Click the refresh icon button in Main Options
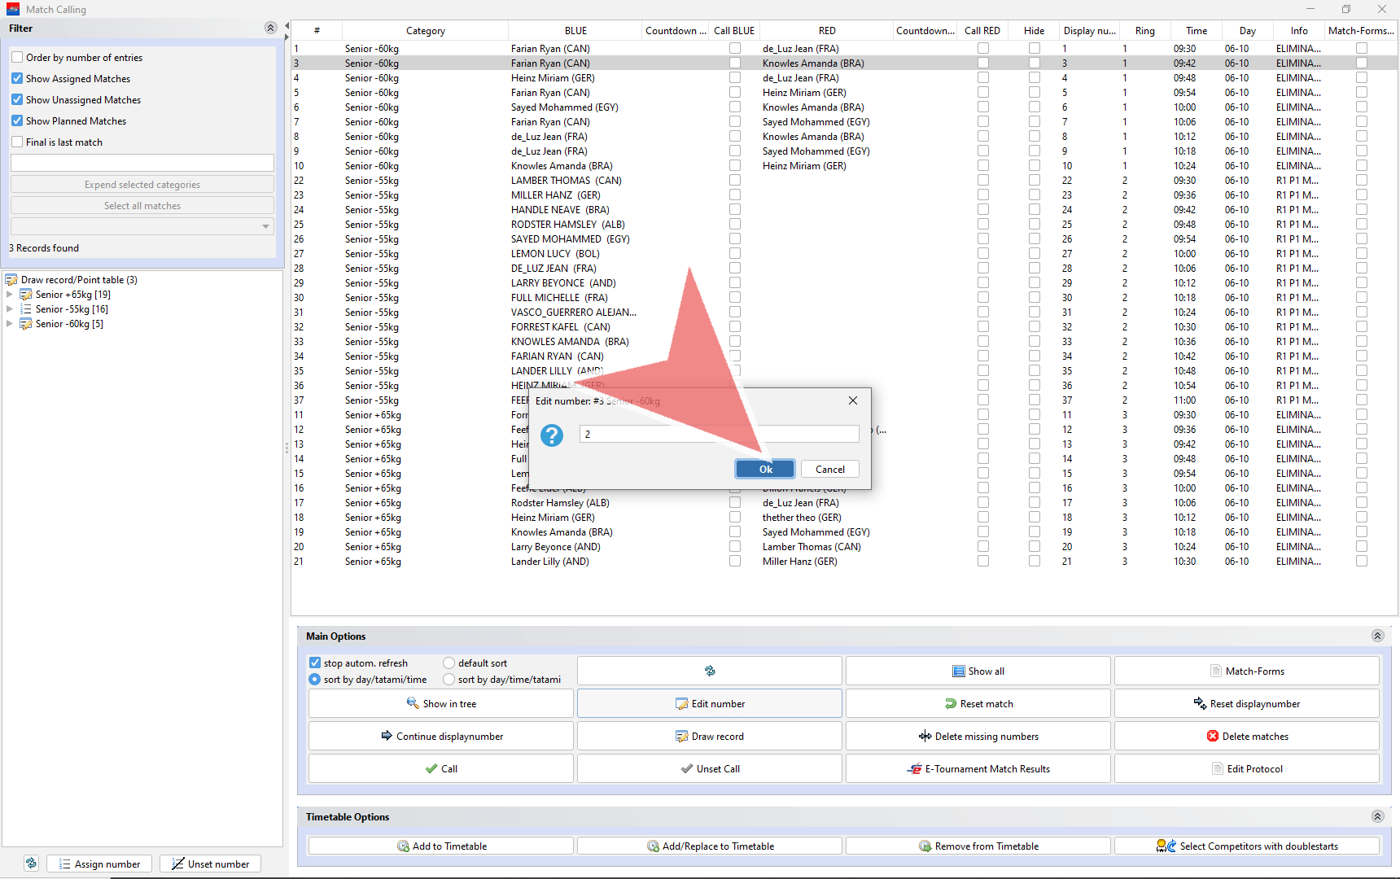This screenshot has width=1400, height=879. tap(709, 671)
